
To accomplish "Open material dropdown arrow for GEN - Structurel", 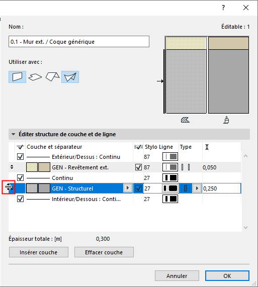I will (x=128, y=188).
